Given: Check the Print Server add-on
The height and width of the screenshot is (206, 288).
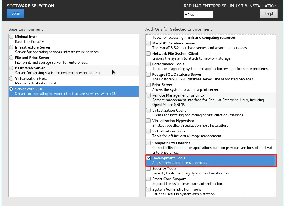Looking at the screenshot, I should click(148, 85).
